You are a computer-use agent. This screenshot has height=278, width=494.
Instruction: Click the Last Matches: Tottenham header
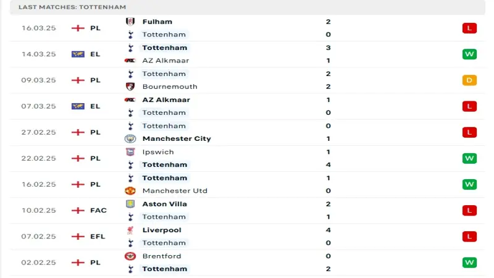pyautogui.click(x=72, y=7)
